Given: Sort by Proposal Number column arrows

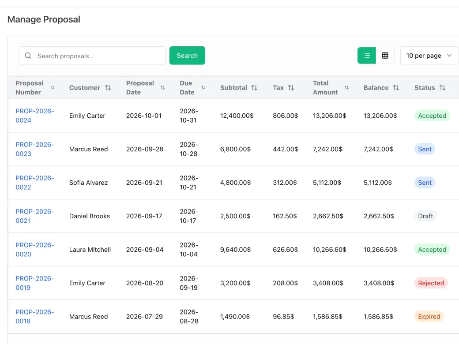Looking at the screenshot, I should 53,88.
